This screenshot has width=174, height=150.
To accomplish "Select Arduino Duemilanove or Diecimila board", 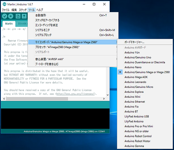I will 145,62.
